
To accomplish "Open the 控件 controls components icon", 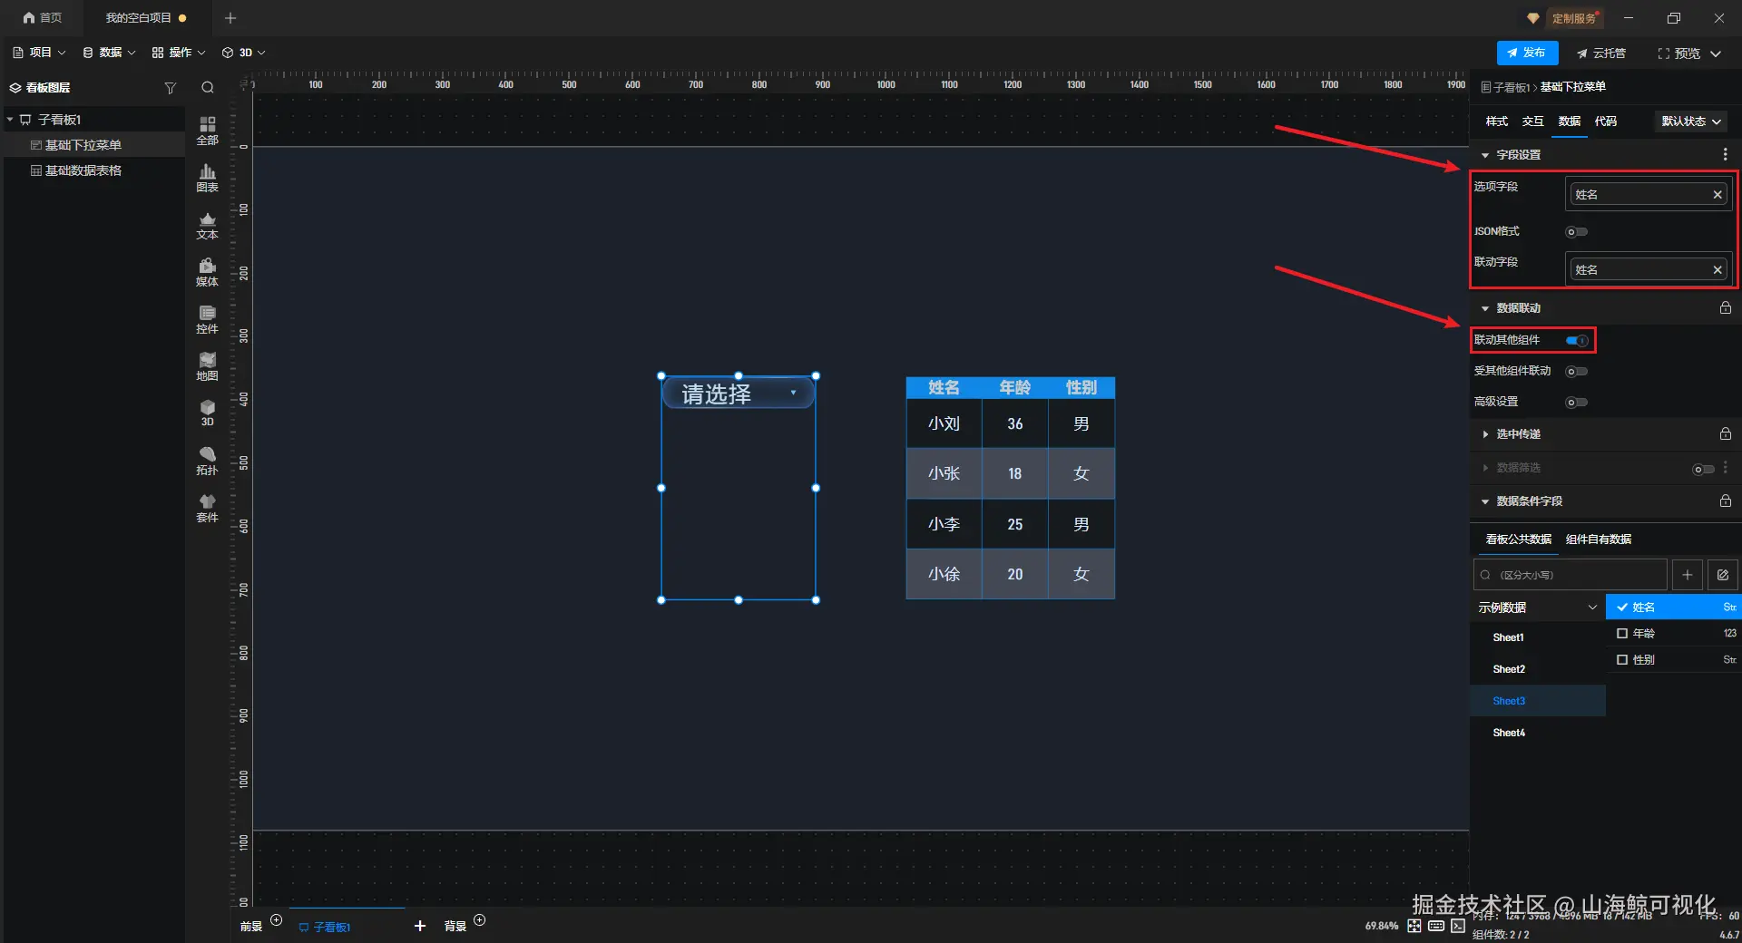I will [207, 319].
